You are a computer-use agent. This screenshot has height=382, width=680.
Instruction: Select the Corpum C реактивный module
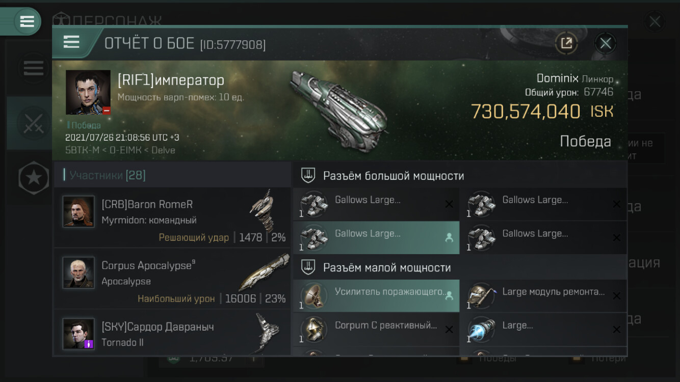[x=376, y=329]
